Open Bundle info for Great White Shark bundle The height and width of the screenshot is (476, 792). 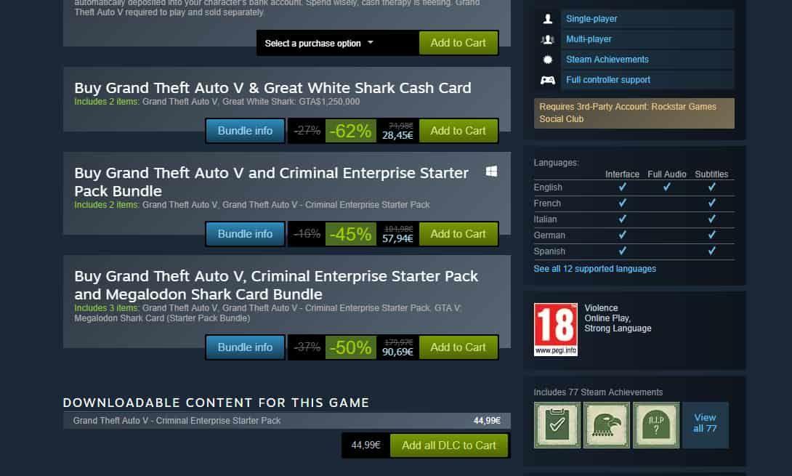point(245,131)
